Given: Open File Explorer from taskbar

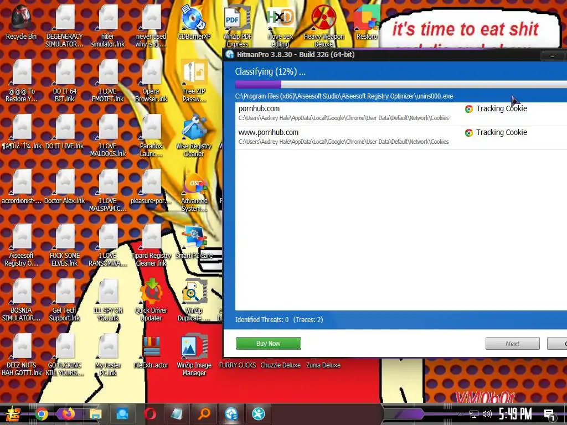Looking at the screenshot, I should point(95,414).
